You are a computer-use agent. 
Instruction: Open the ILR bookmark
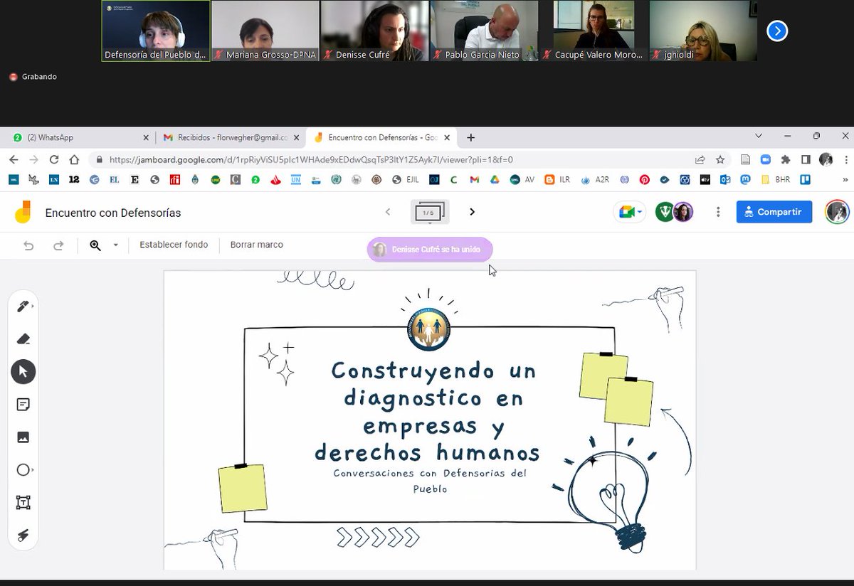558,180
